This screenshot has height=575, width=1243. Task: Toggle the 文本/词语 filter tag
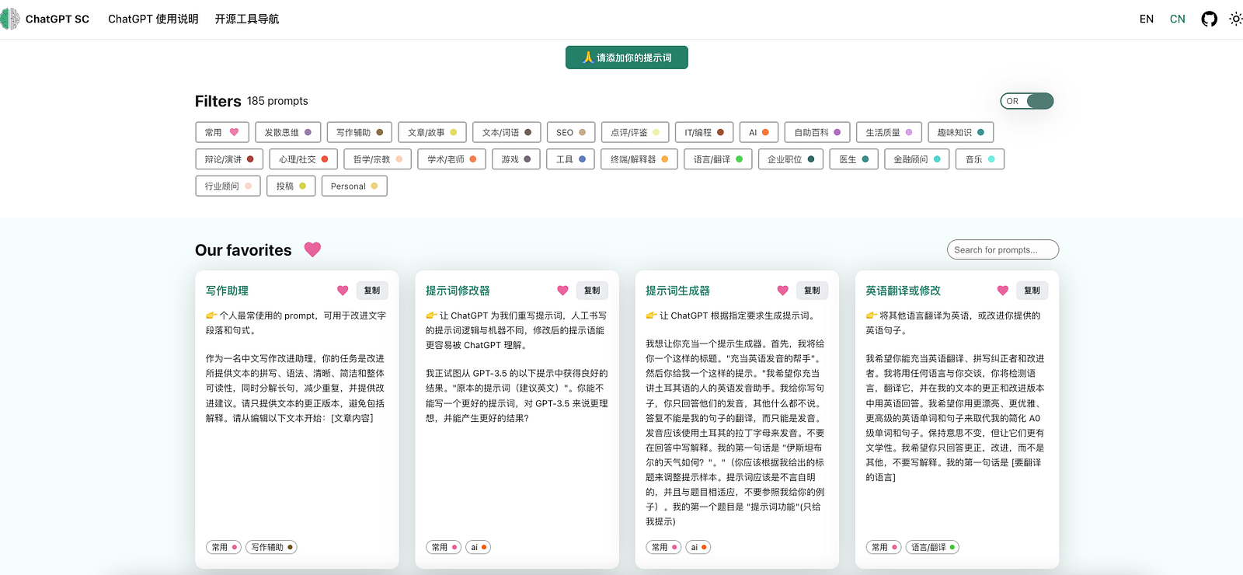point(507,132)
